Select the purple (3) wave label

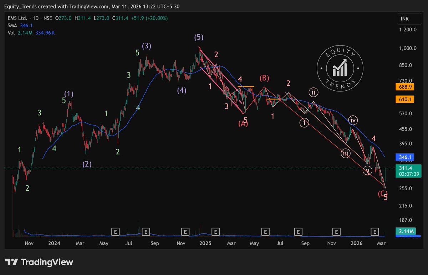tap(147, 46)
